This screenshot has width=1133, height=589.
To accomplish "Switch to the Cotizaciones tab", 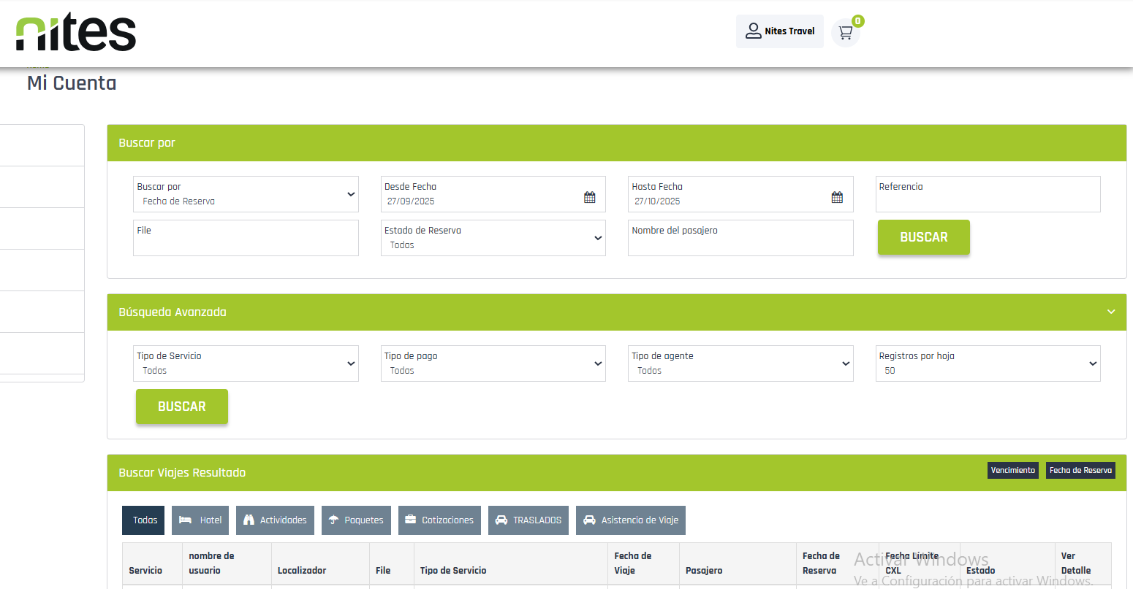I will click(x=439, y=520).
